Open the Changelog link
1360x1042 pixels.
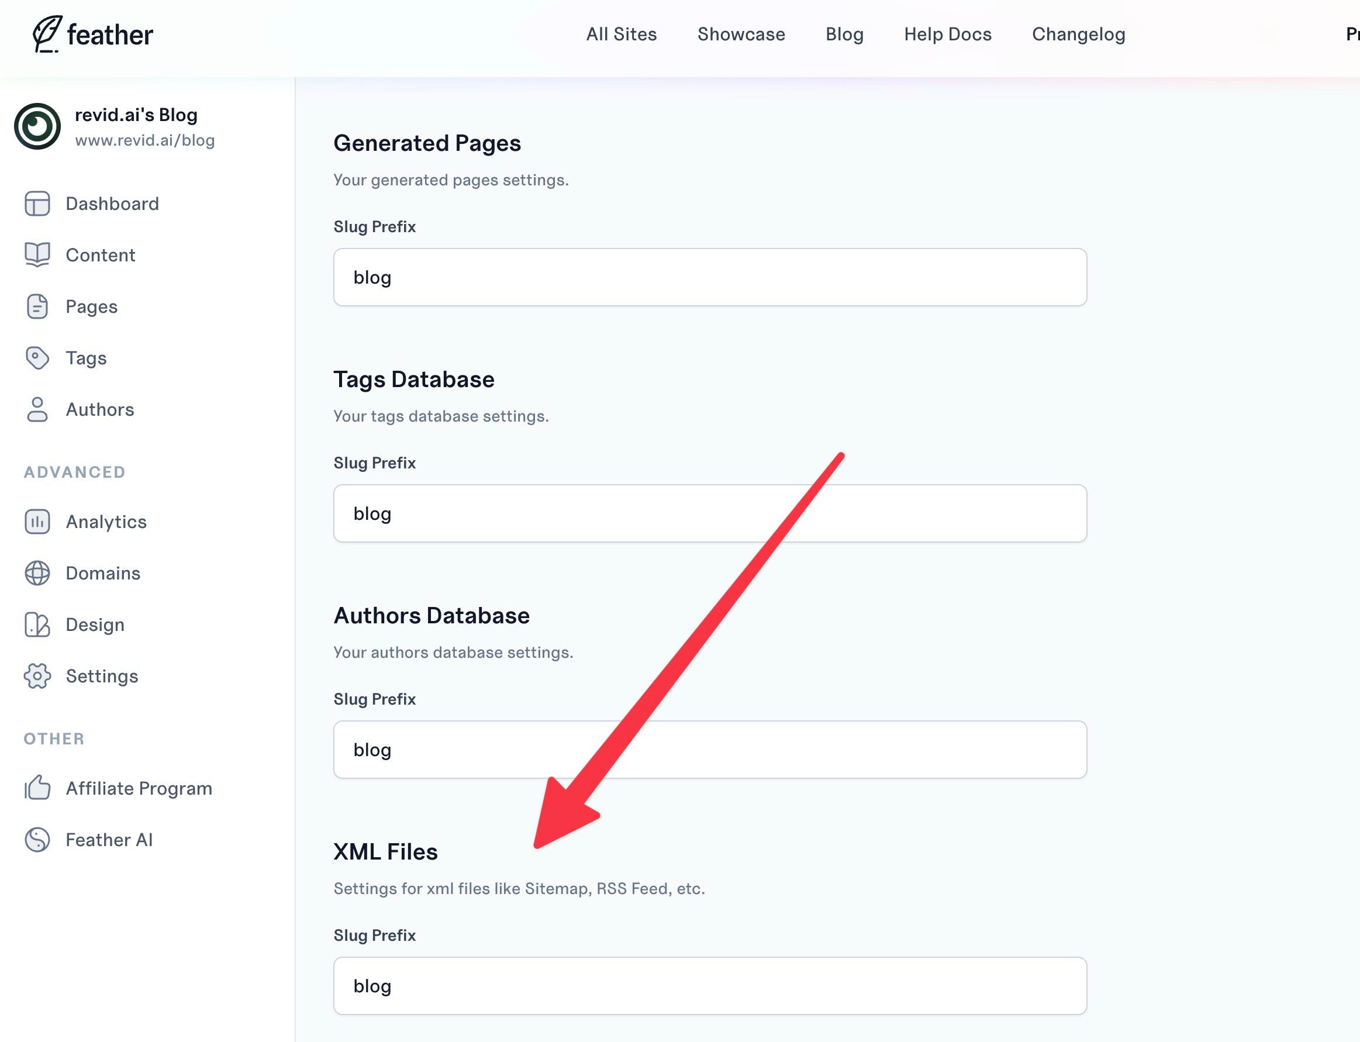point(1078,34)
